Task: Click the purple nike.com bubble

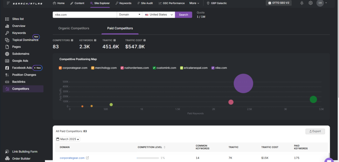Action: tap(243, 83)
